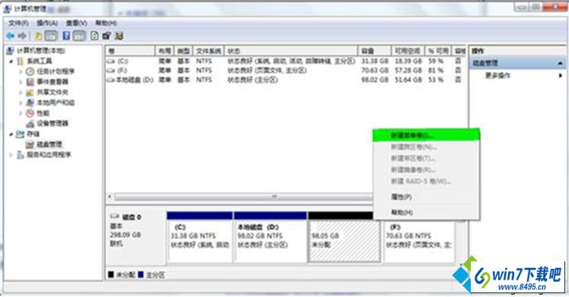
Task: Click the blue Back arrow toolbar icon
Action: (10, 36)
